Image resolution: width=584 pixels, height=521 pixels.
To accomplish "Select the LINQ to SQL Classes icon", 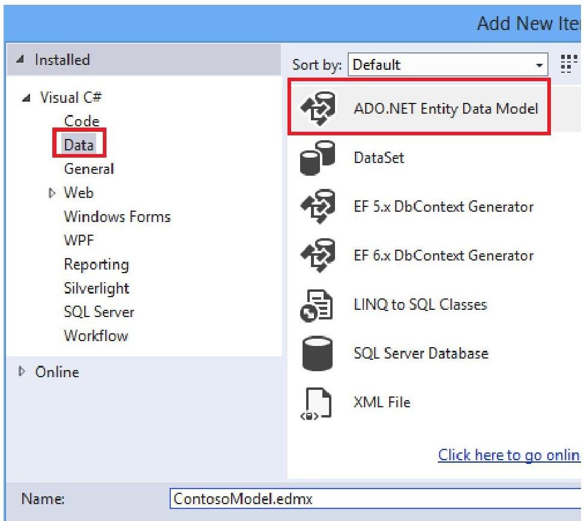I will (317, 305).
